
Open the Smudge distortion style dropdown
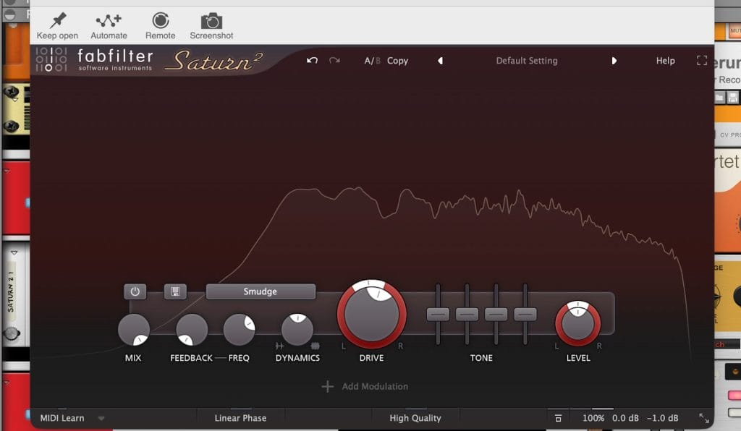pyautogui.click(x=261, y=291)
